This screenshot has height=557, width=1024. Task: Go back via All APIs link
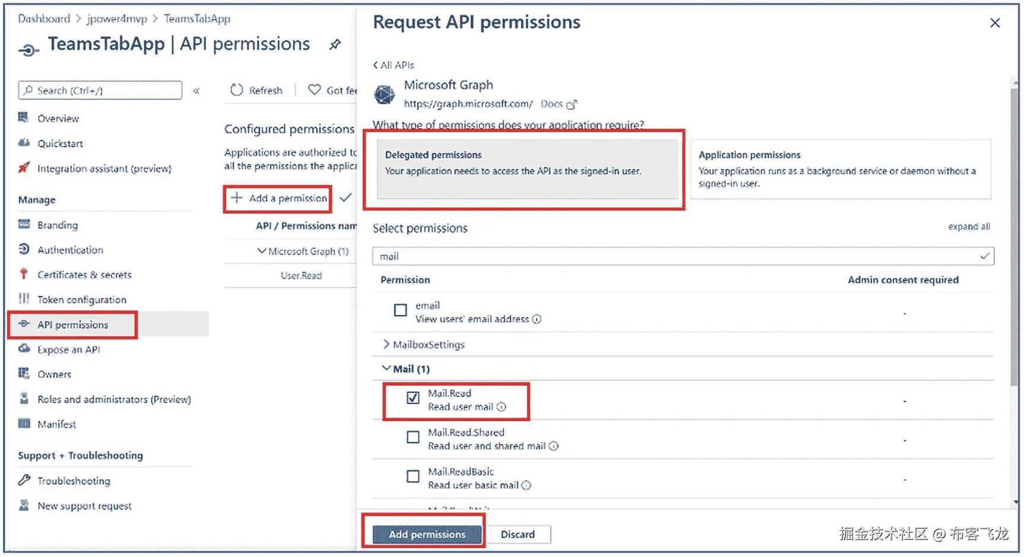(x=394, y=65)
